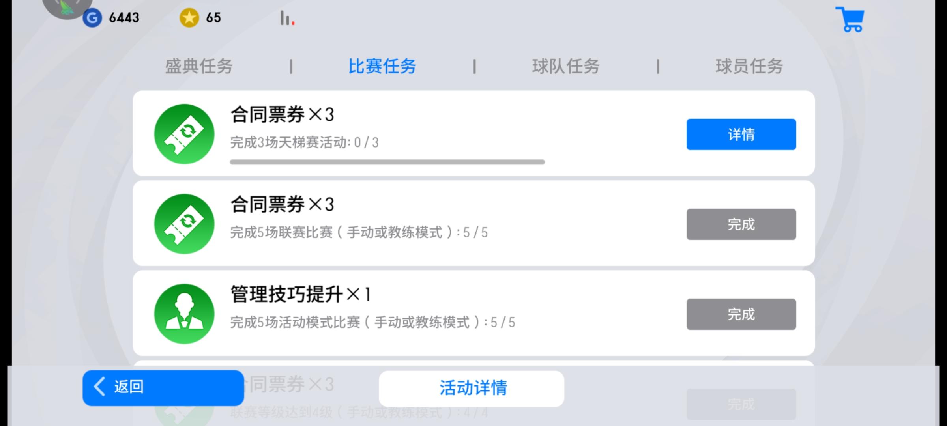Tap the ticket icon of the 天梯赛 task
Screen dimensions: 947x426
[x=184, y=134]
